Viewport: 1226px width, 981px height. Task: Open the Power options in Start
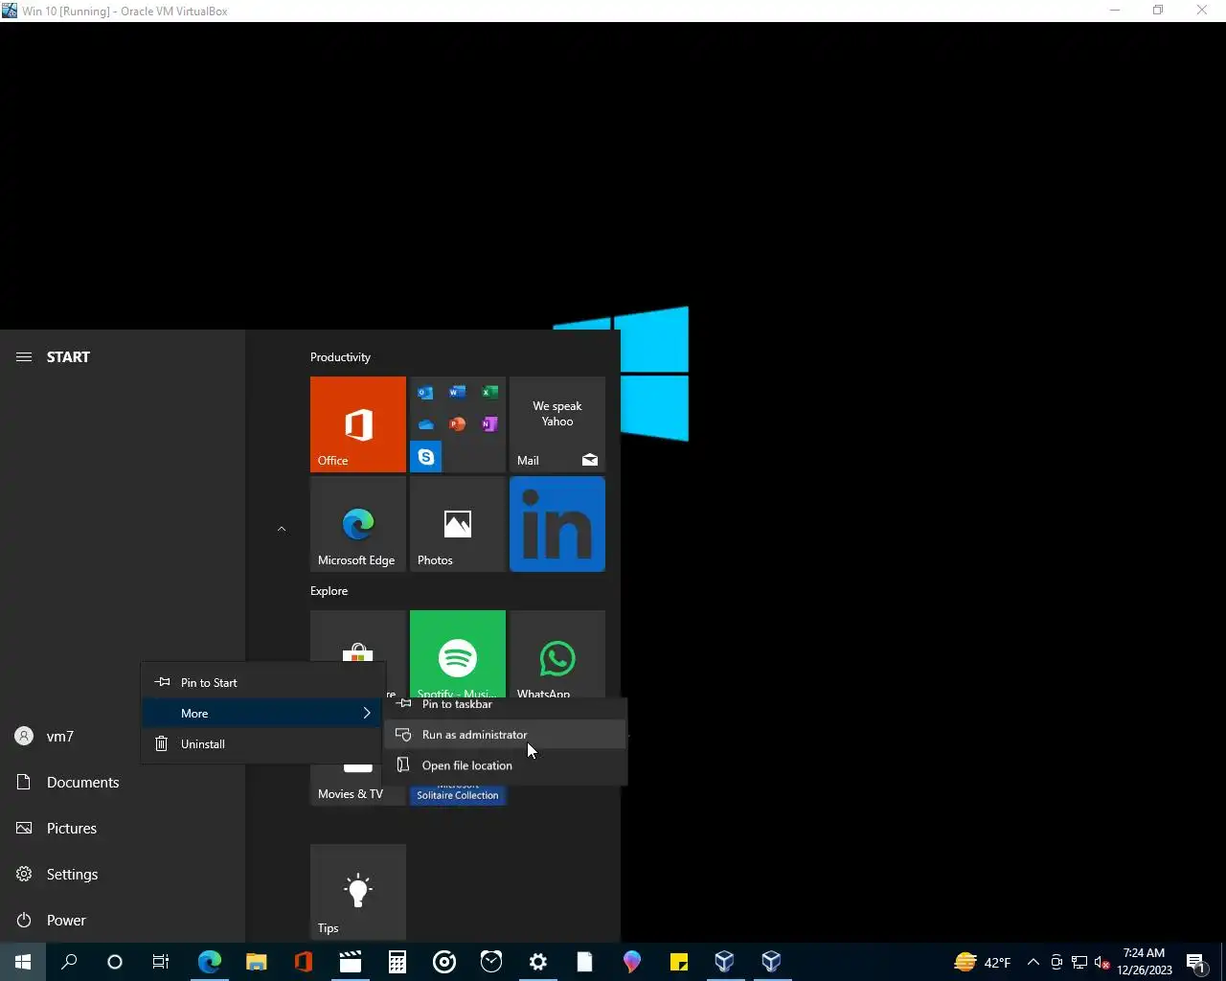[x=123, y=921]
